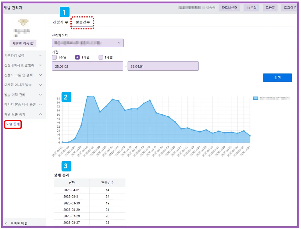Screen dimensions: 301x229
Task: Select the 2025-03-27 table row date
Action: tap(71, 223)
